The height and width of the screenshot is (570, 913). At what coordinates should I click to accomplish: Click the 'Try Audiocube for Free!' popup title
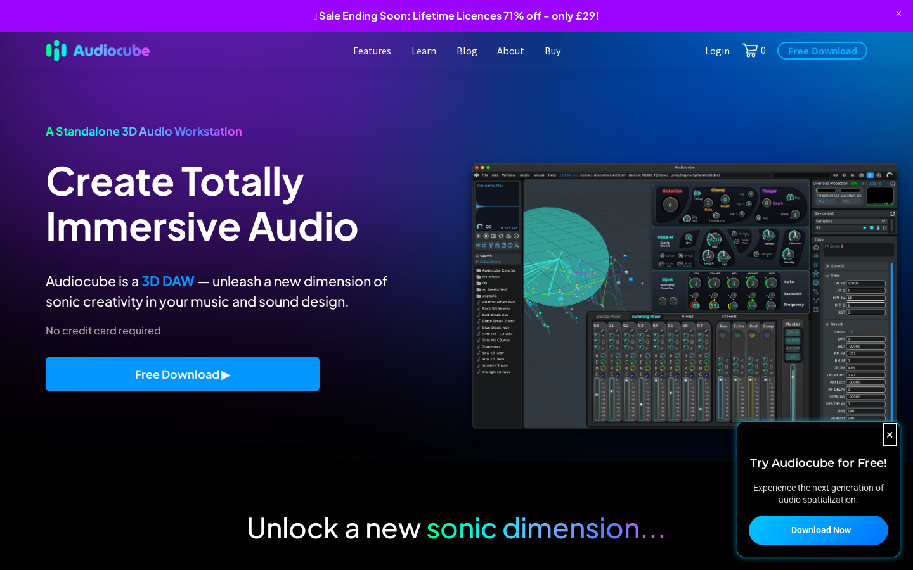[x=819, y=463]
